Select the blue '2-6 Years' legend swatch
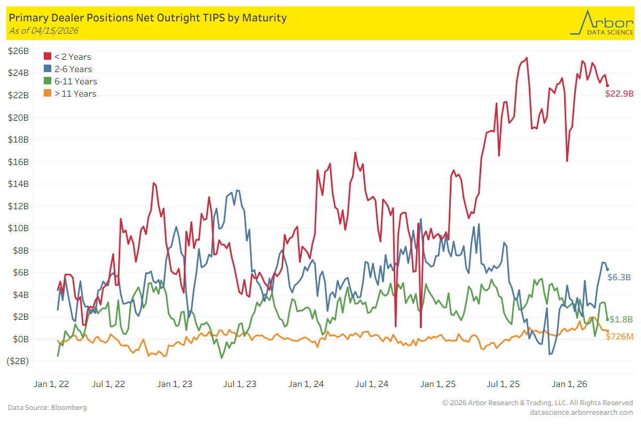Image resolution: width=641 pixels, height=427 pixels. (48, 69)
